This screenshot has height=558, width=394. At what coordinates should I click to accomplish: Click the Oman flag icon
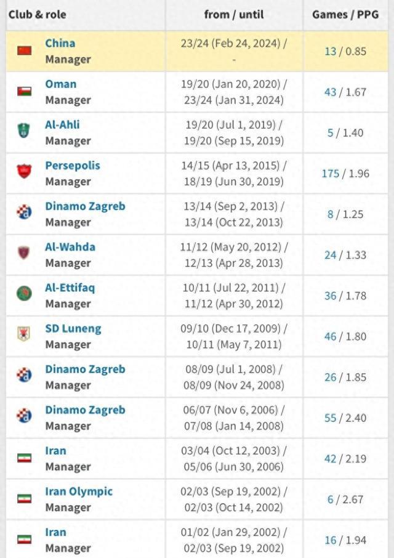24,92
